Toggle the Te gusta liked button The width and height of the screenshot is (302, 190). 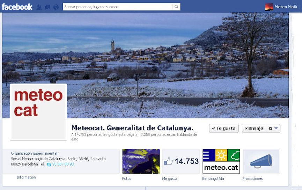point(223,128)
